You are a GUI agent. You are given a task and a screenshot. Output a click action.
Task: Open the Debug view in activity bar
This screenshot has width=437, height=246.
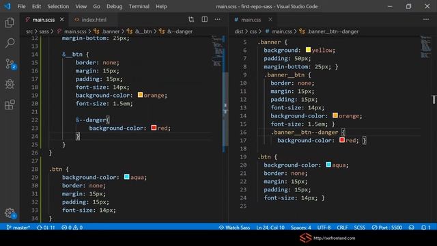(10, 84)
